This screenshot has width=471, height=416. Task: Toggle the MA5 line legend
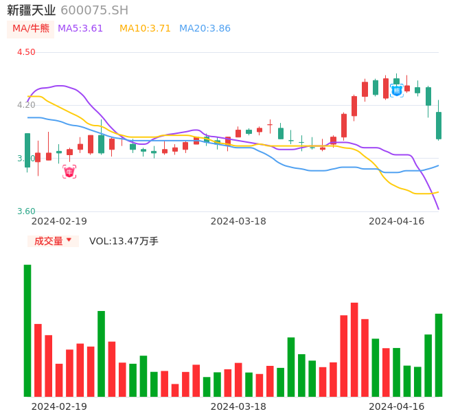(80, 29)
